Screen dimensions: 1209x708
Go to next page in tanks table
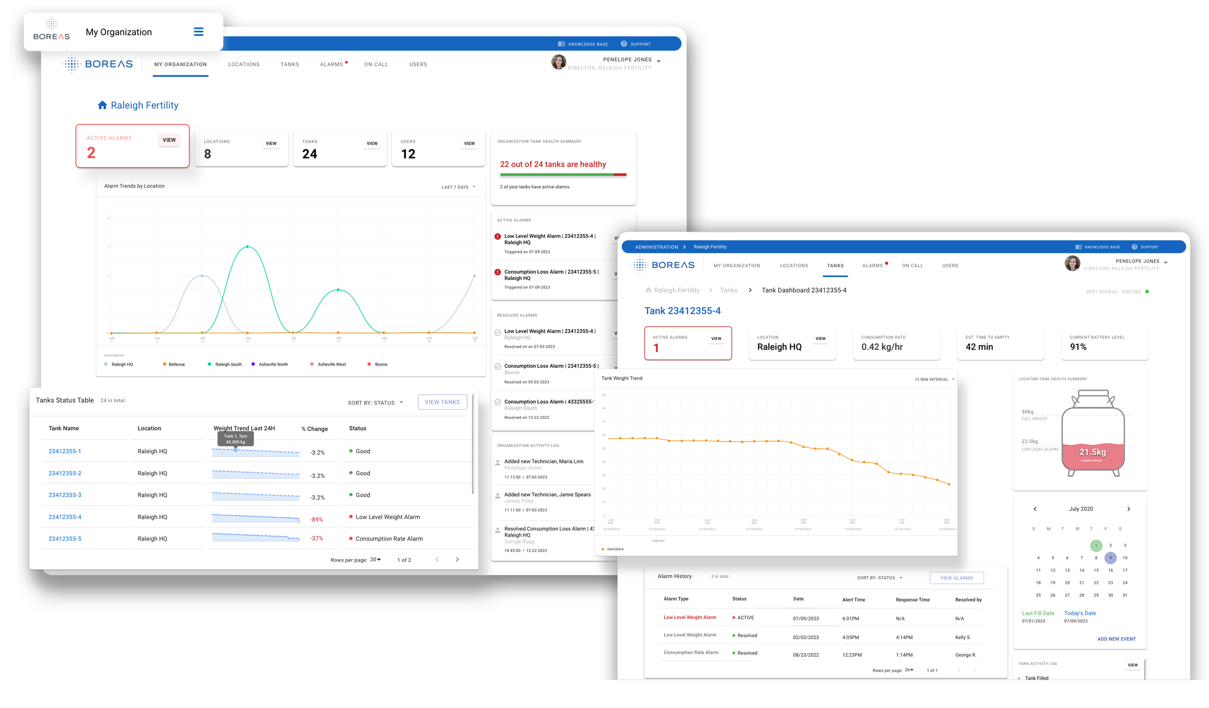(457, 560)
